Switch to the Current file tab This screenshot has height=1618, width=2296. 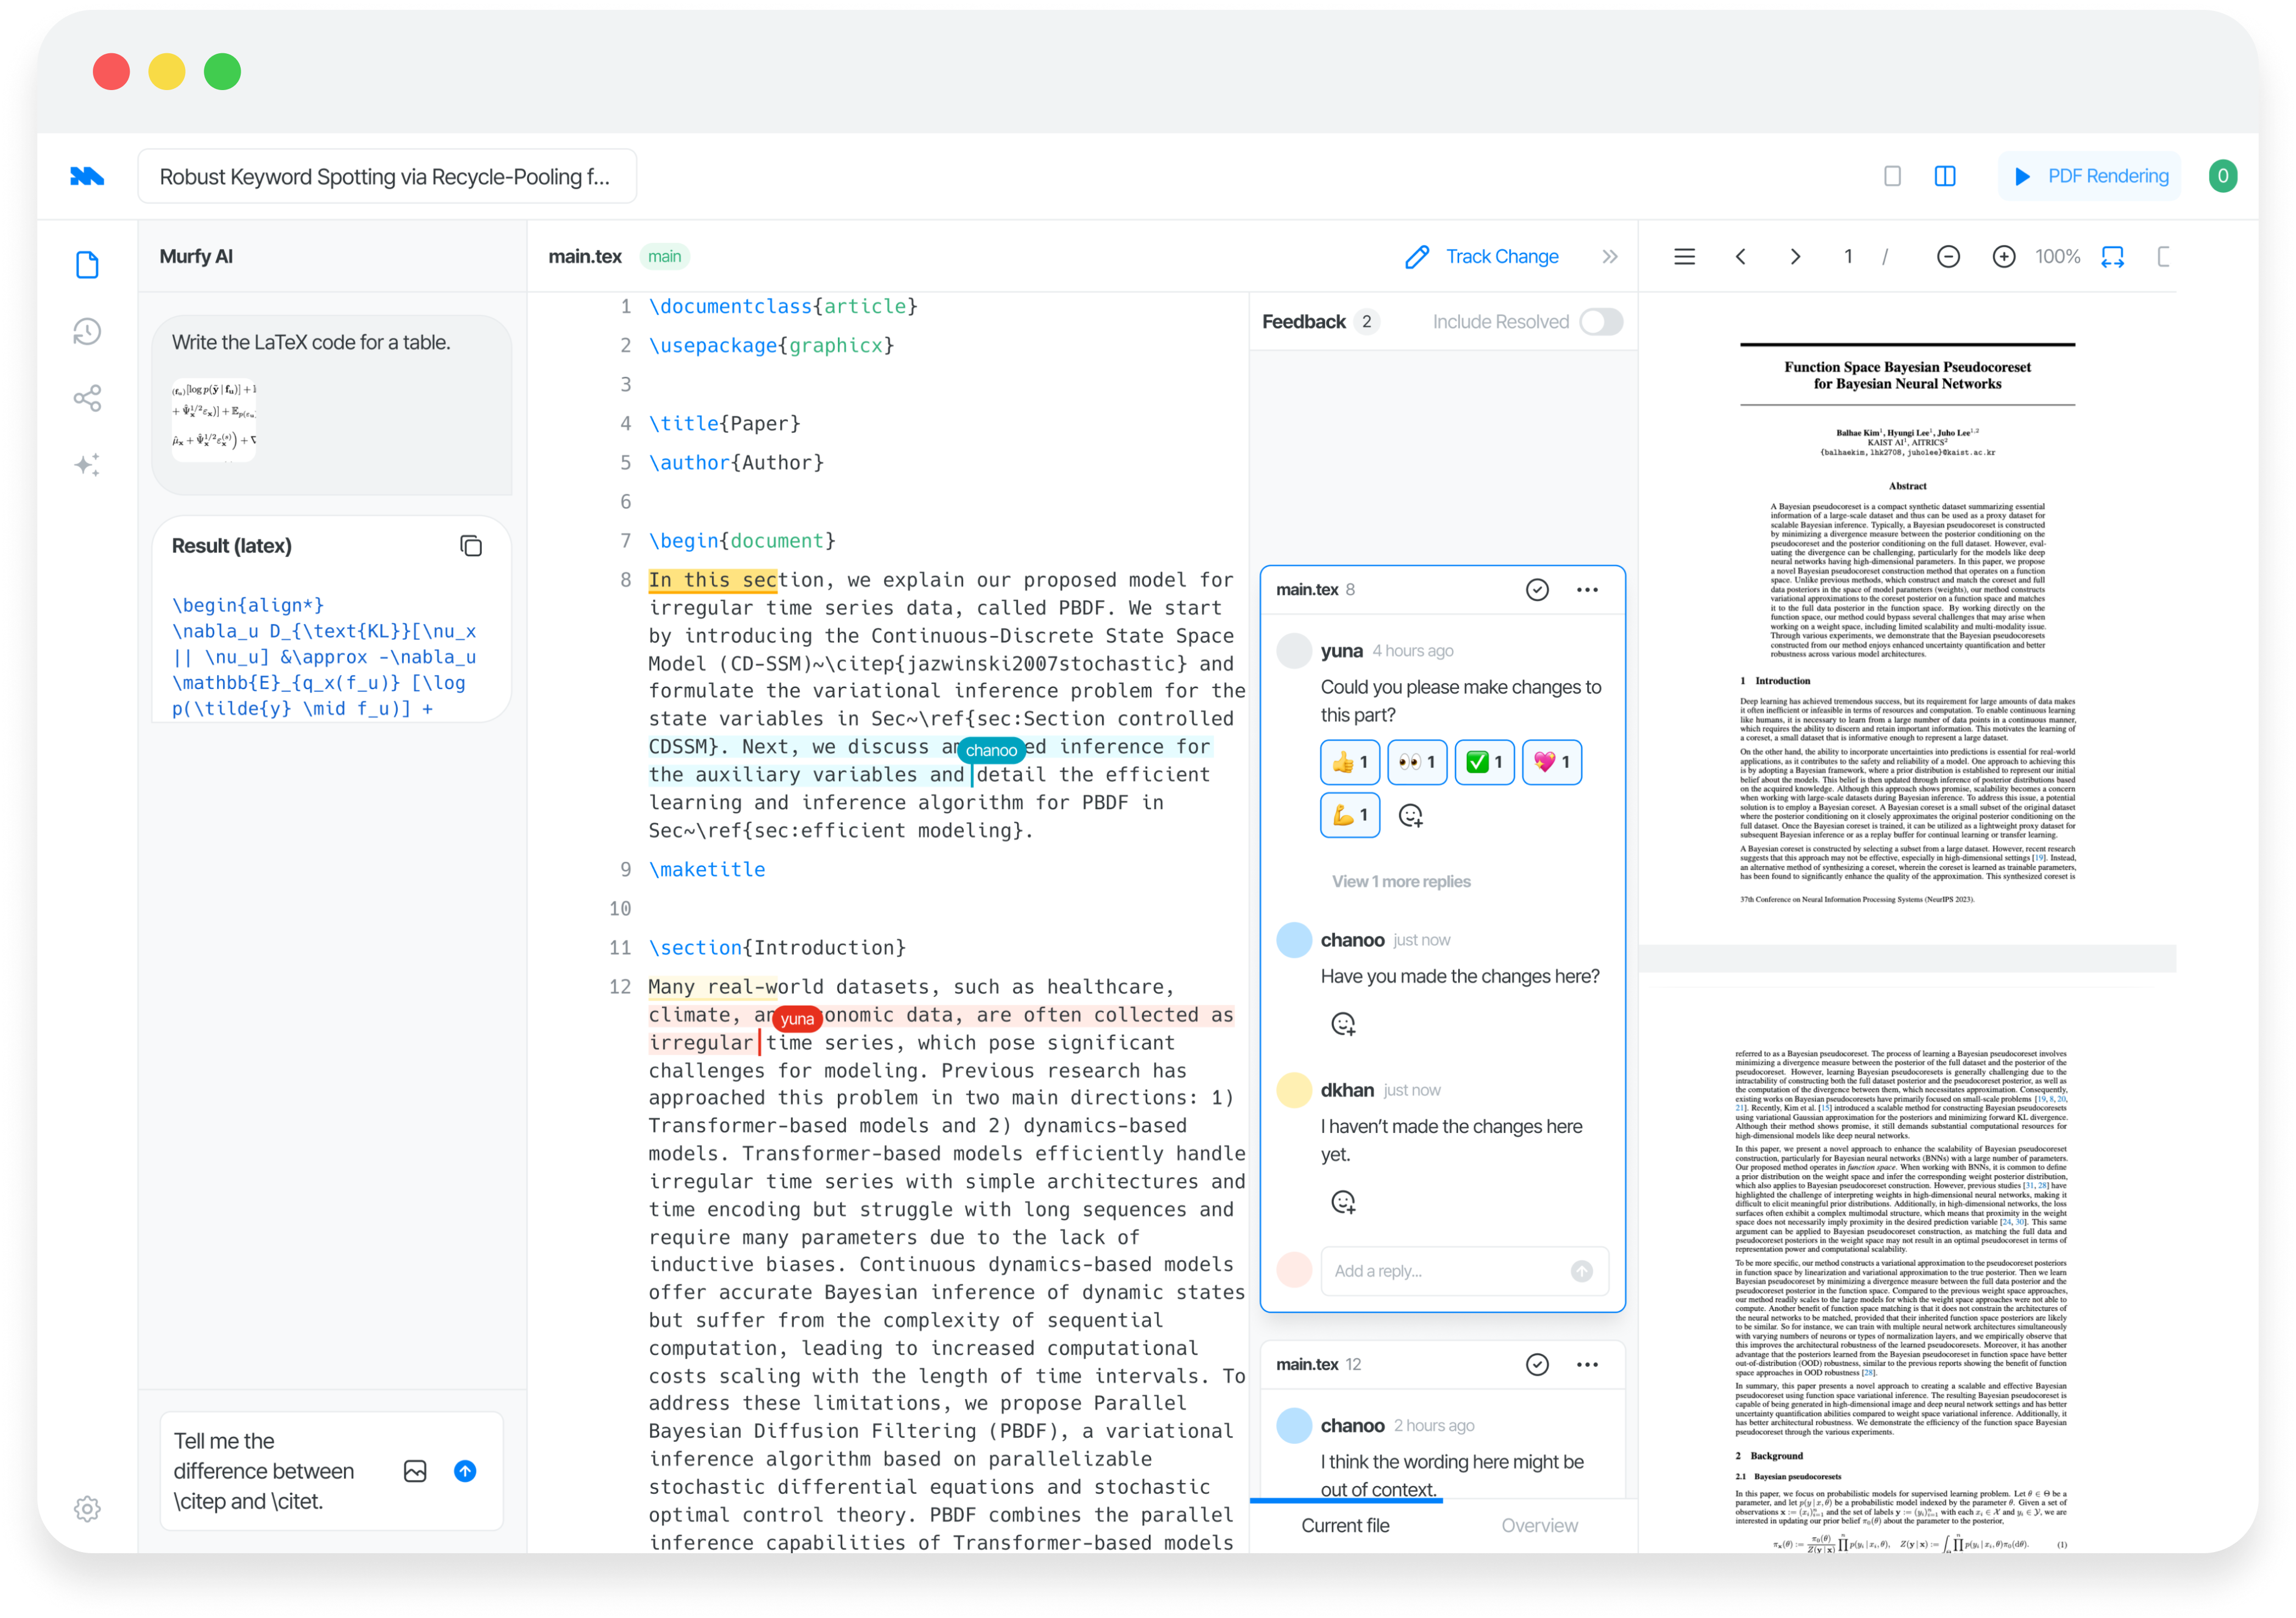1345,1526
